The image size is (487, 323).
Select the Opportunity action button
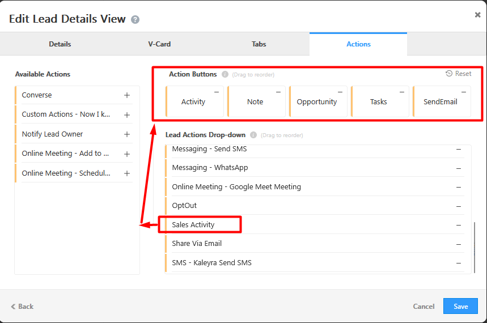click(x=317, y=102)
